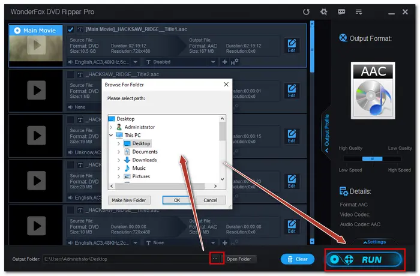Adjust the quality and speed slider
Viewport: 420px width, 276px height.
(372, 159)
